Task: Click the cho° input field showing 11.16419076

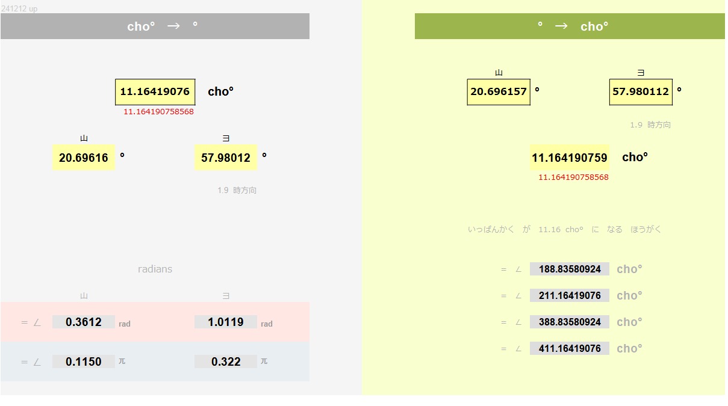Action: (x=155, y=92)
